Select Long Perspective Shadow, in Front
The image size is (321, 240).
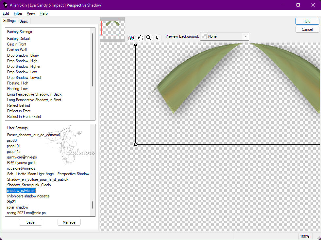click(34, 100)
